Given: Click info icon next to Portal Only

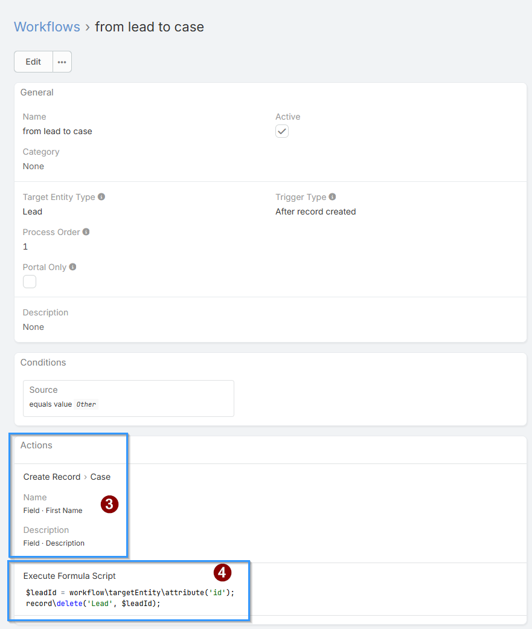Looking at the screenshot, I should (x=72, y=267).
